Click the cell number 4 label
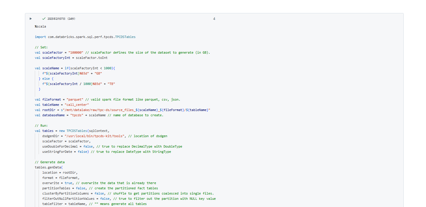The height and width of the screenshot is (207, 426). [x=214, y=19]
